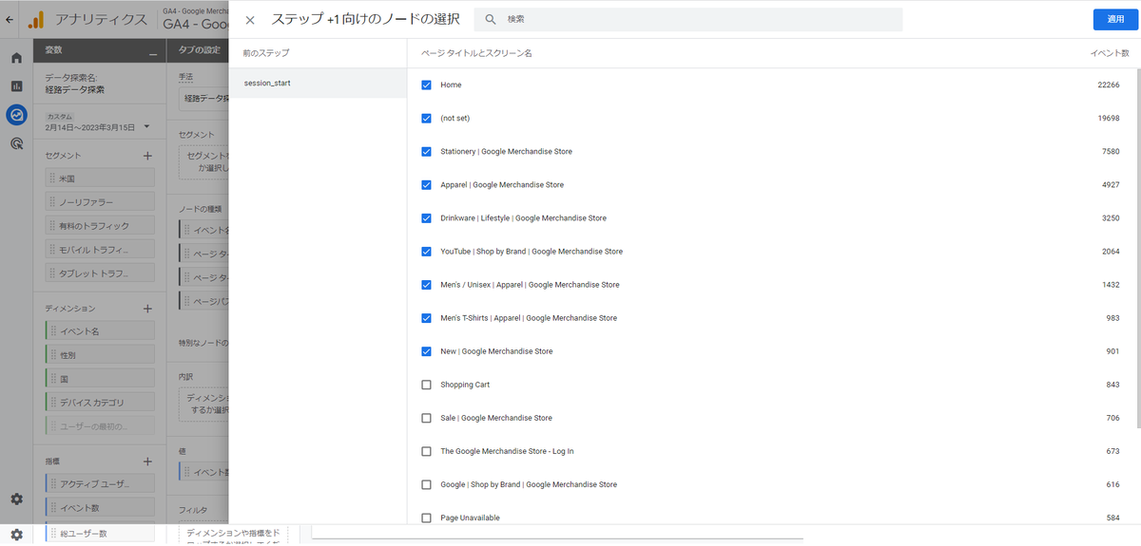The height and width of the screenshot is (546, 1141).
Task: Click the search magnifier icon
Action: click(491, 19)
